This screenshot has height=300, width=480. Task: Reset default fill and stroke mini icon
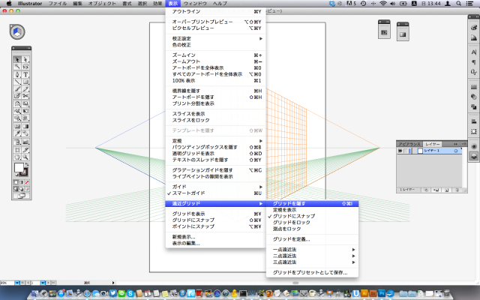pos(16,175)
